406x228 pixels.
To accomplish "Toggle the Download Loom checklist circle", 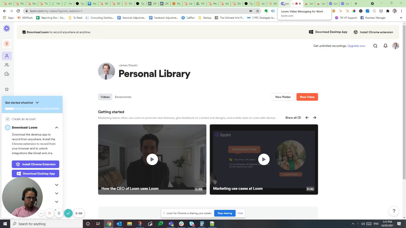I will click(x=8, y=128).
